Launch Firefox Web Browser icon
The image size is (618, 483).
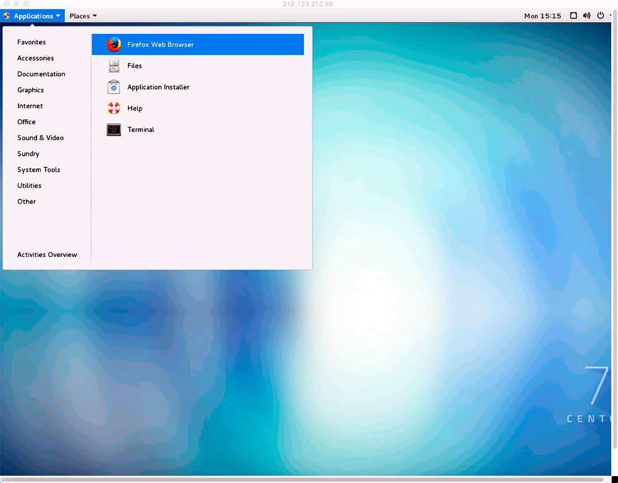pos(114,44)
